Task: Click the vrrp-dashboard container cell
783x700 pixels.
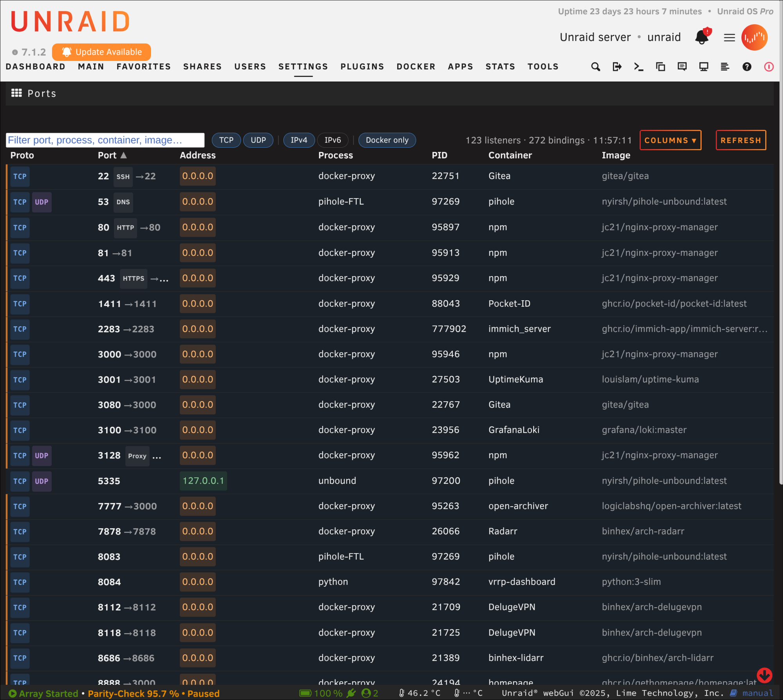Action: click(522, 582)
